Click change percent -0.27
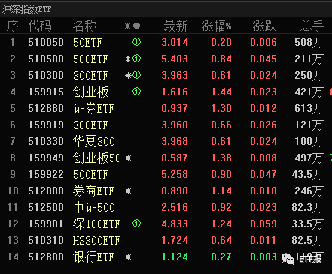 coord(219,257)
